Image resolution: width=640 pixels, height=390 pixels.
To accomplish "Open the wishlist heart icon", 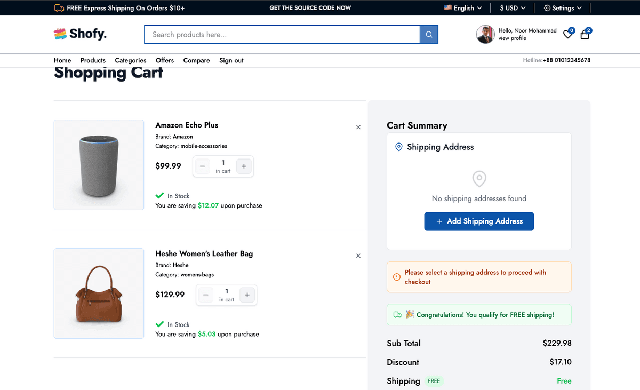I will [x=567, y=35].
